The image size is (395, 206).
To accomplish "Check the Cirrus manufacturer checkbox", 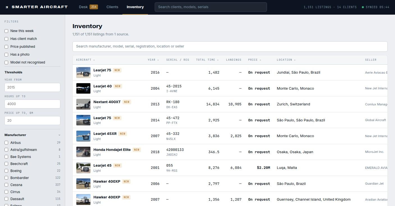I will click(x=6, y=192).
